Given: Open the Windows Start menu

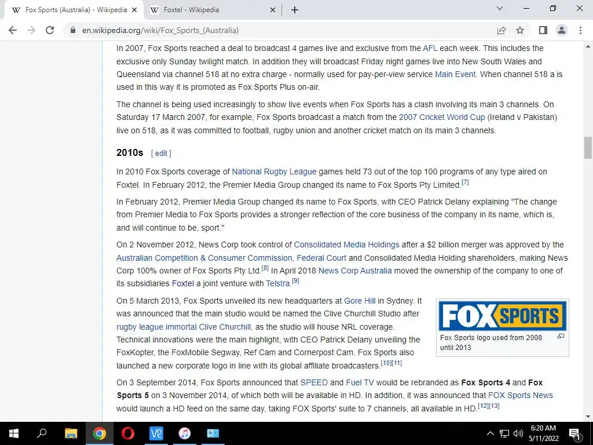Looking at the screenshot, I should coord(14,433).
